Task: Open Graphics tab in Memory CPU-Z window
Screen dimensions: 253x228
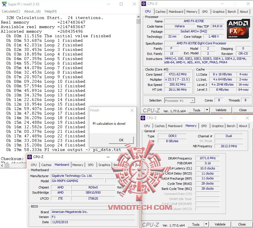Action: coord(218,126)
